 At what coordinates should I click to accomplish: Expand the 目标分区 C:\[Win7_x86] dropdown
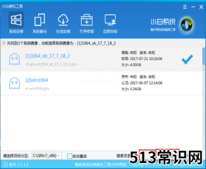[47, 156]
